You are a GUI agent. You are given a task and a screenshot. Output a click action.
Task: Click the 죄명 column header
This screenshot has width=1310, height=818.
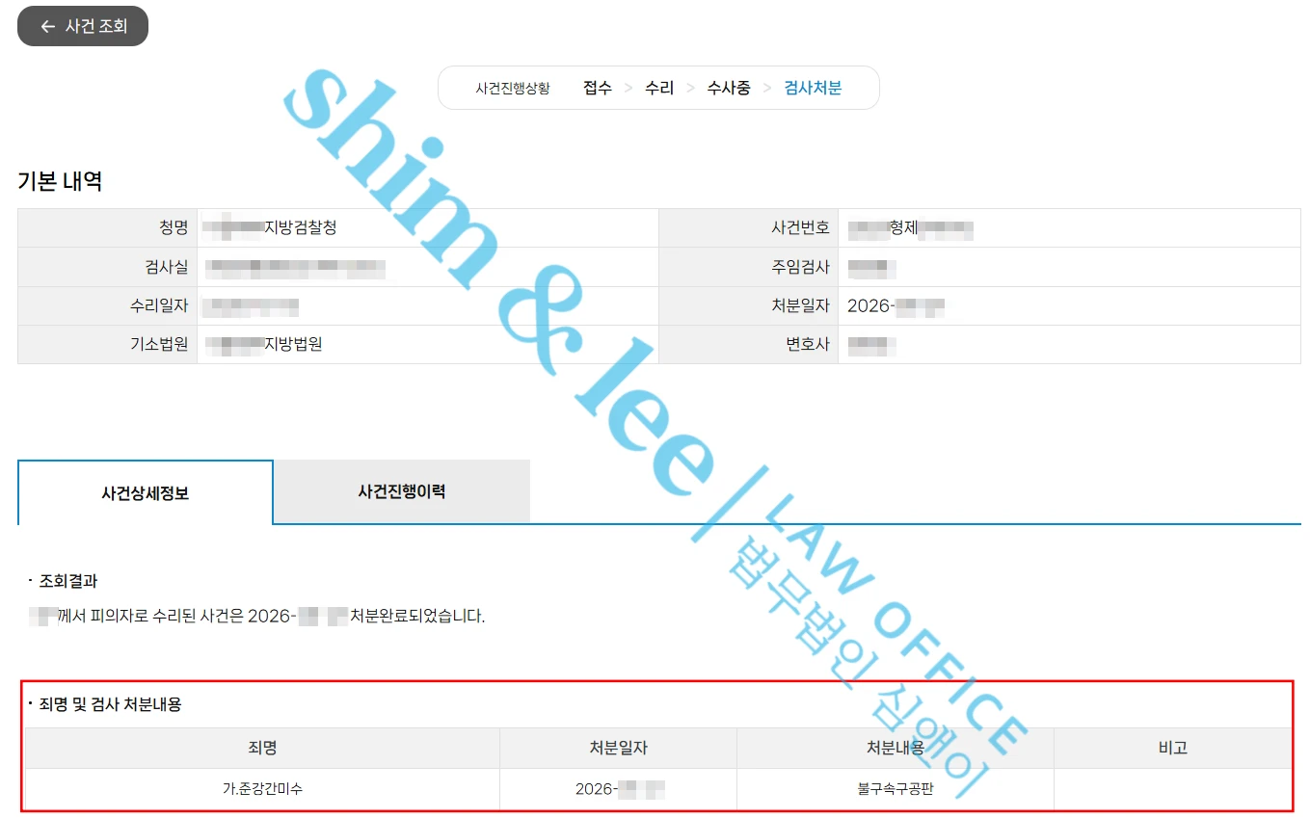point(262,748)
